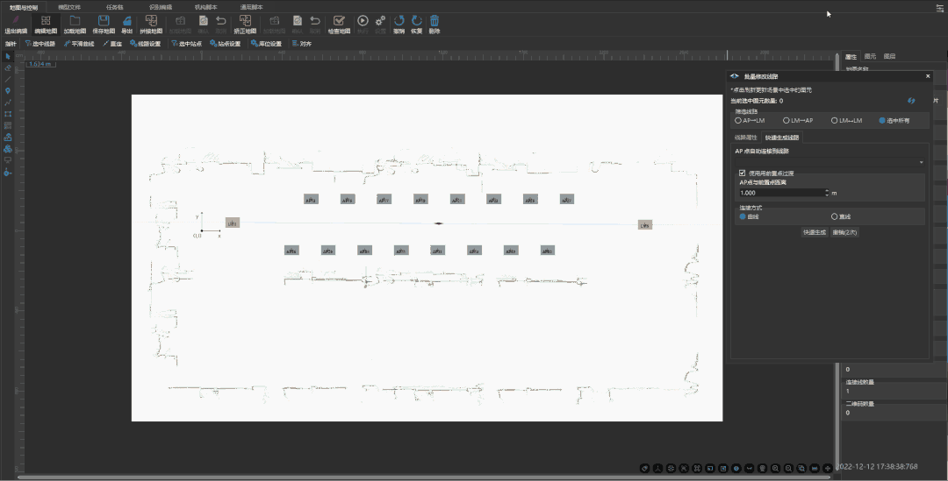
Task: Switch to the 模型文件 main tab
Action: pyautogui.click(x=69, y=7)
